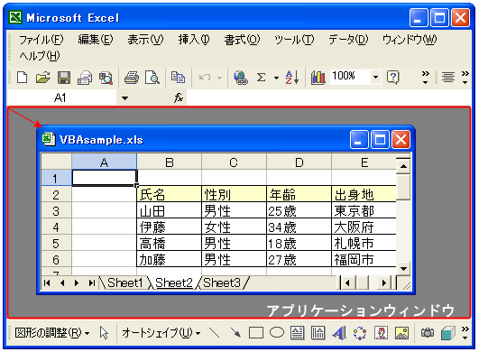
Task: Open the ツール(T) menu
Action: [294, 40]
